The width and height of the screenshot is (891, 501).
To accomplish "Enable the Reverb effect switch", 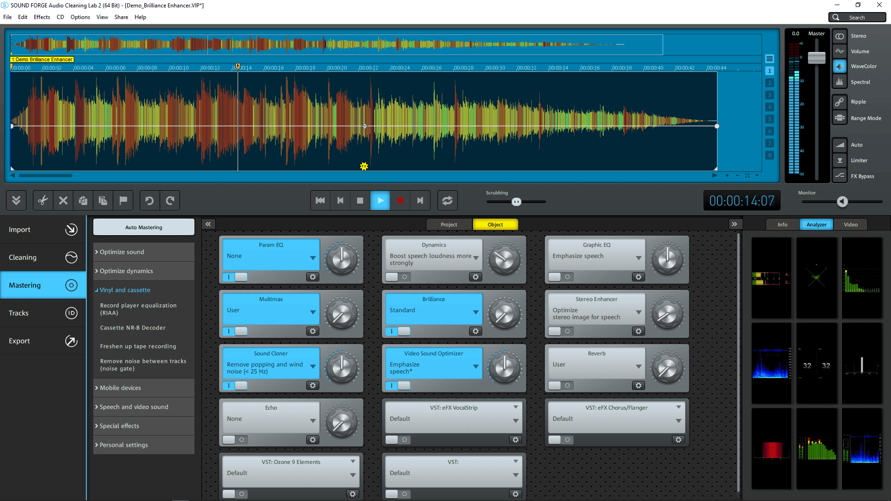I will pyautogui.click(x=561, y=385).
